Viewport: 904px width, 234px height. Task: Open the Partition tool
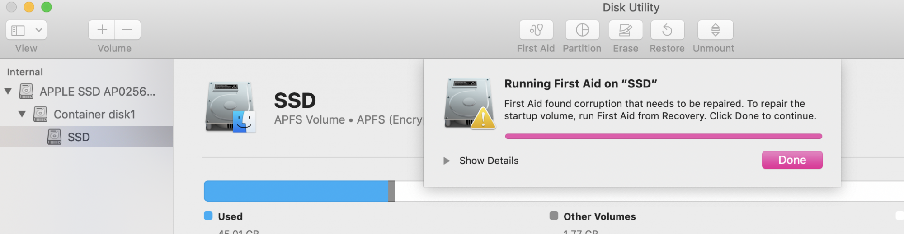[582, 30]
